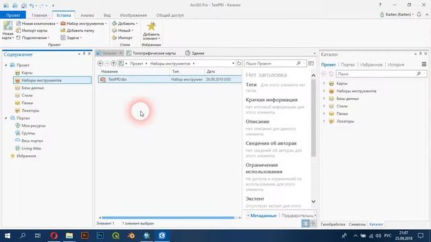Click Refresh icon in catalog view

pos(239,63)
